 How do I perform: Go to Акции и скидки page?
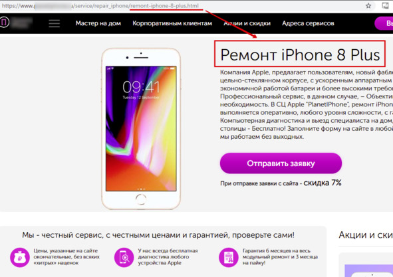[247, 23]
